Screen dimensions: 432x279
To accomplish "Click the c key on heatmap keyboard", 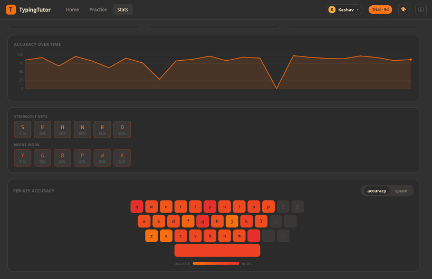I will (x=181, y=236).
